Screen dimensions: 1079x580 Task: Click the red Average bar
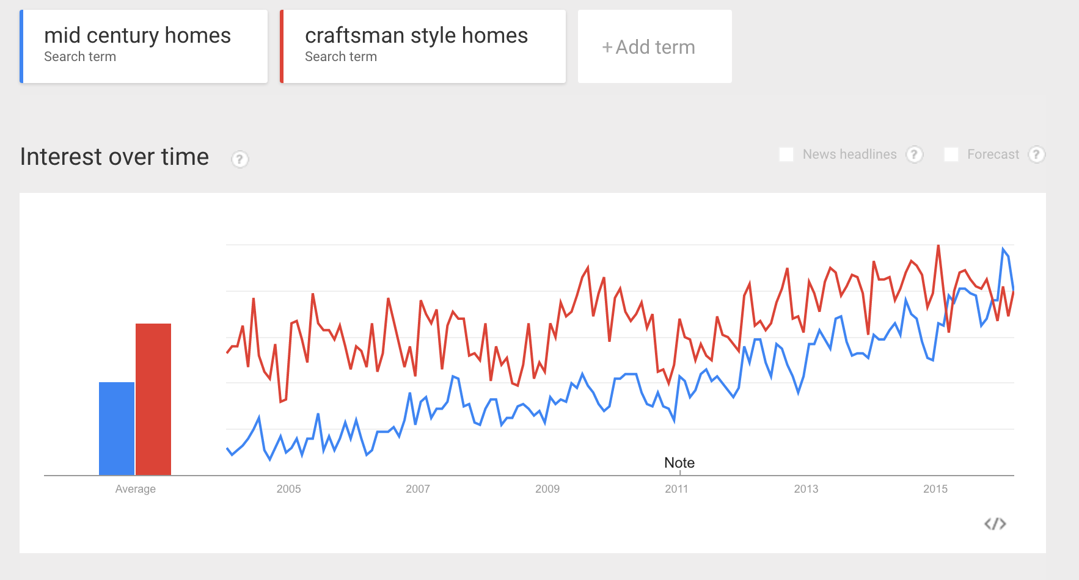point(153,399)
